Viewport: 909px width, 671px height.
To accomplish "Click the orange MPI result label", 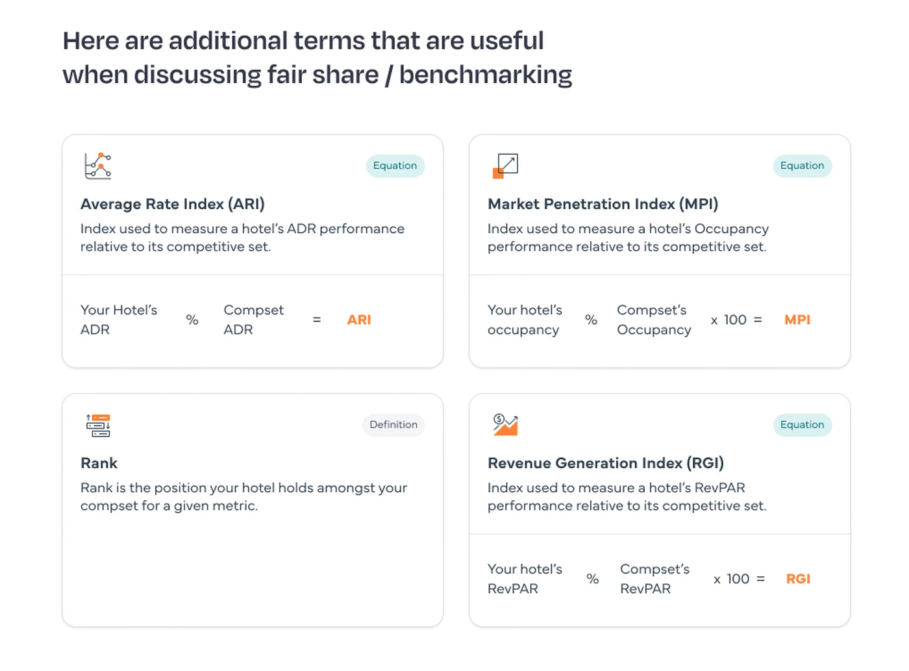I will 797,320.
